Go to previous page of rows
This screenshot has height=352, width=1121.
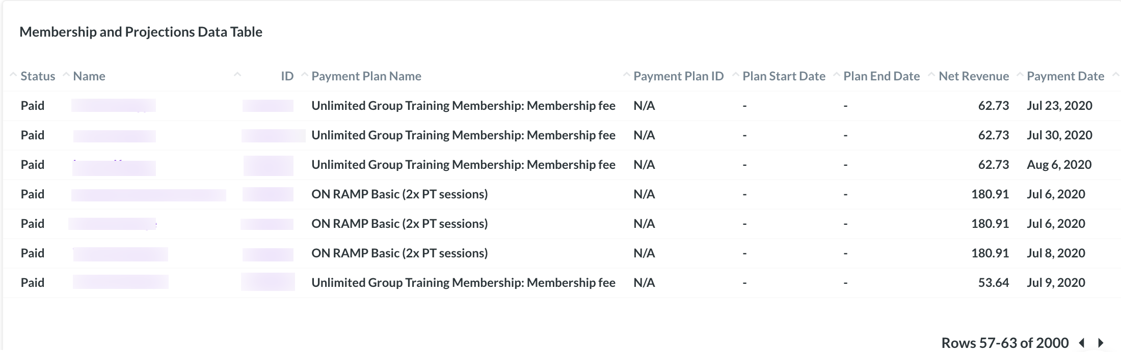pyautogui.click(x=1081, y=343)
